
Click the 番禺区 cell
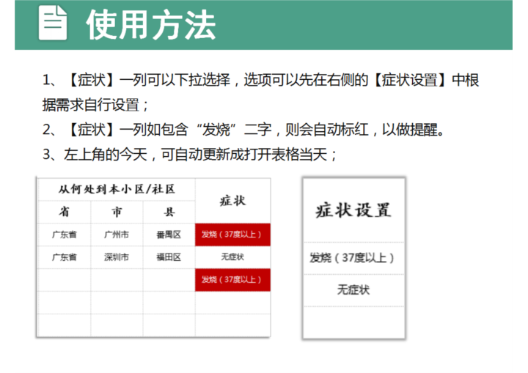tap(169, 235)
